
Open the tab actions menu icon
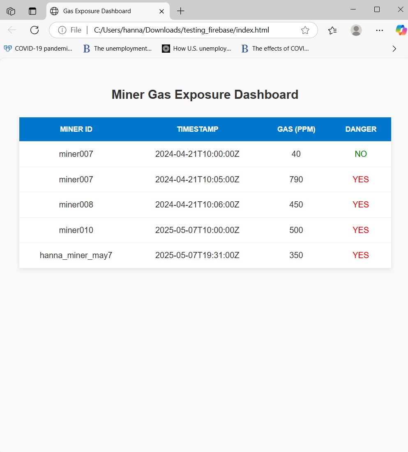coord(32,11)
